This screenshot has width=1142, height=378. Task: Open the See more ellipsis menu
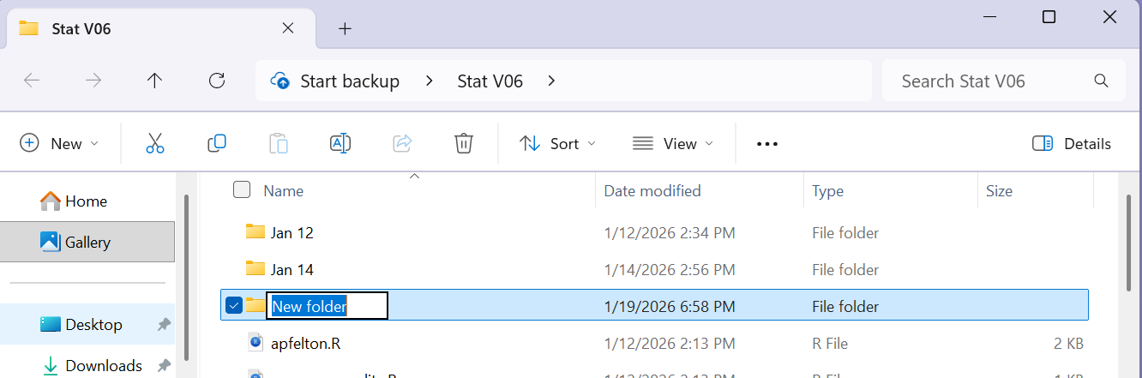(766, 144)
